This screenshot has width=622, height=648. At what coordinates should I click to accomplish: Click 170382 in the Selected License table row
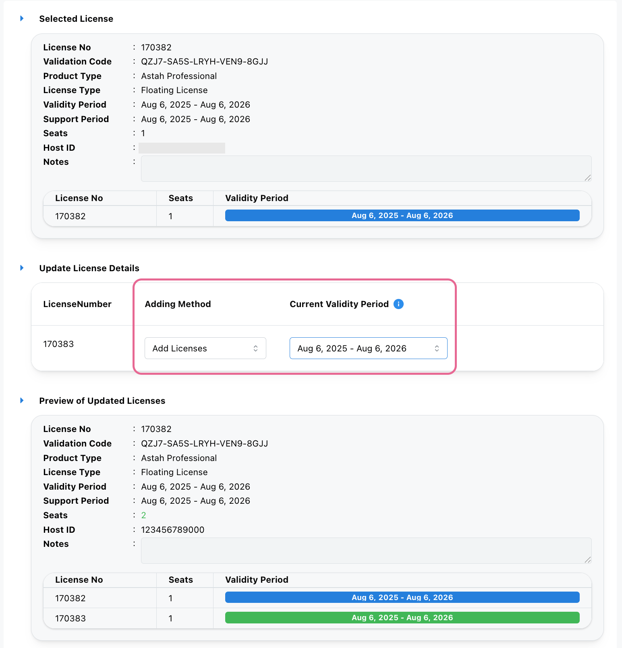tap(70, 216)
